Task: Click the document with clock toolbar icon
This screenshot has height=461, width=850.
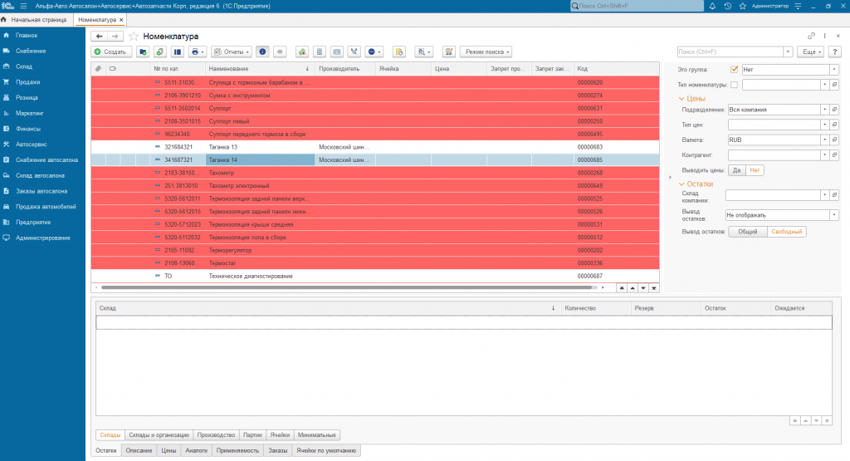Action: click(399, 52)
